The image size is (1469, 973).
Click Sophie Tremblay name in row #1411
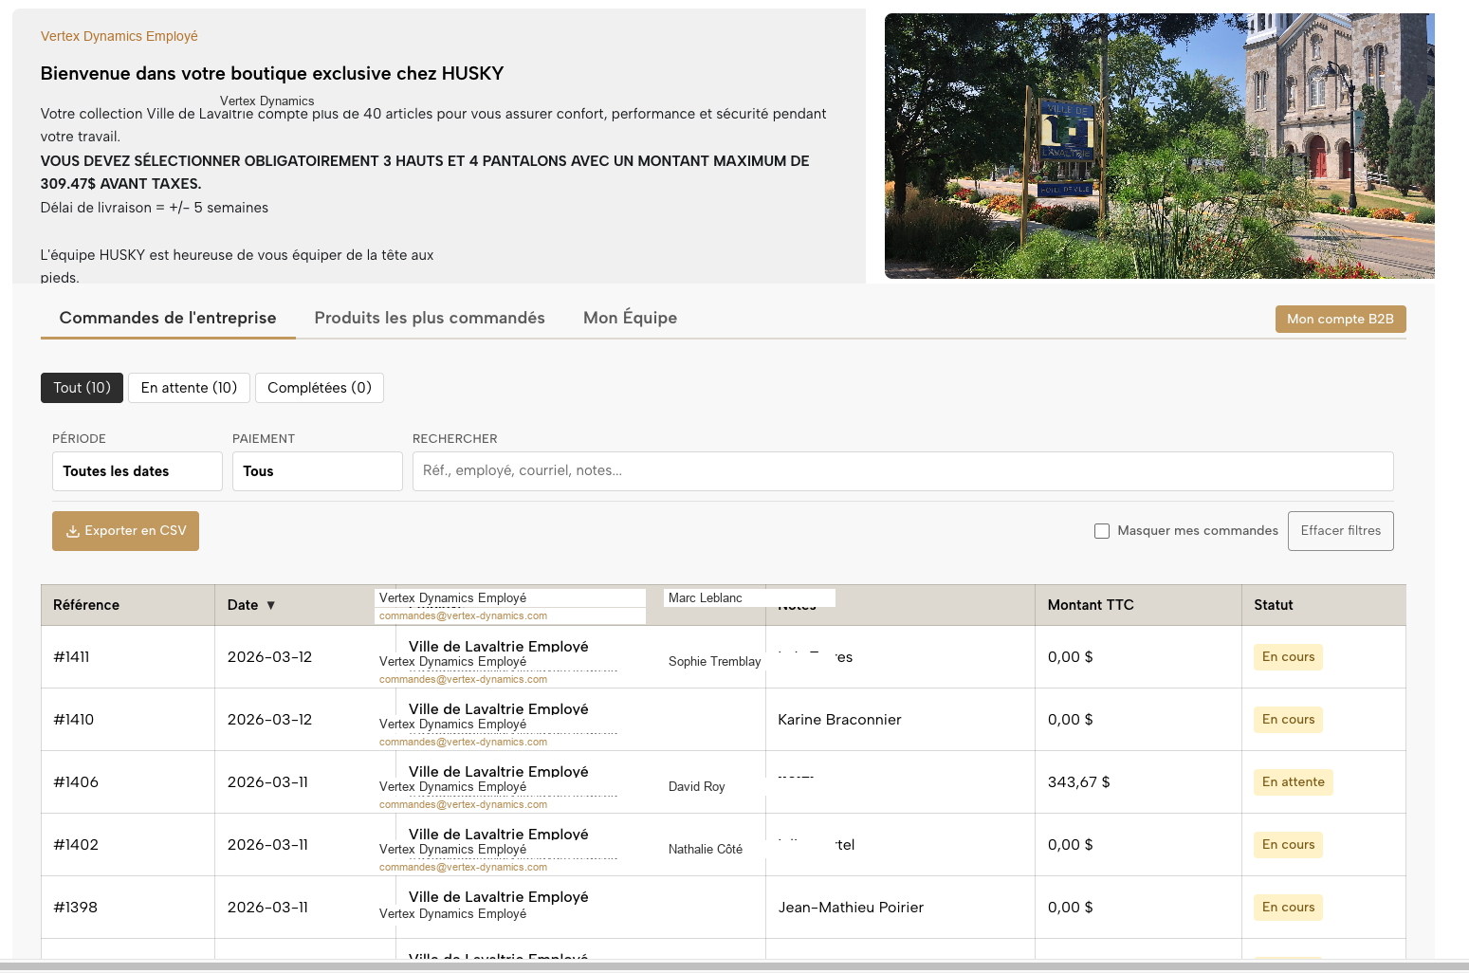(714, 662)
